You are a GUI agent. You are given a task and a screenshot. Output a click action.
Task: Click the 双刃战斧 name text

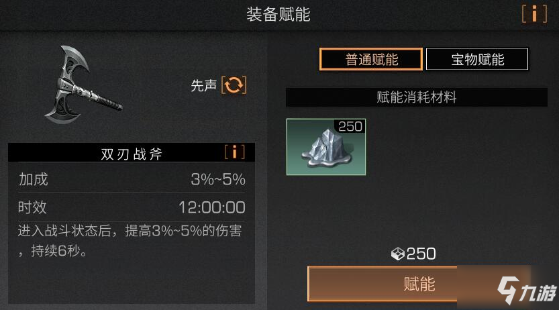click(x=132, y=154)
